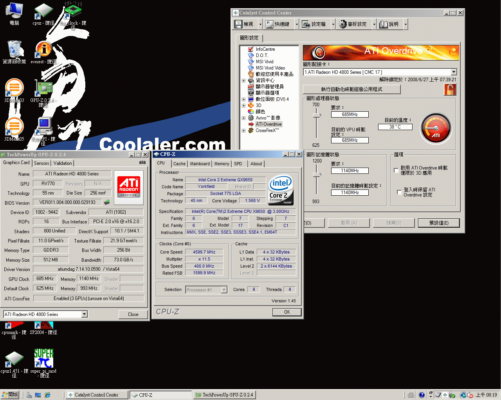Open the everest desktop shortcut
501x400 pixels.
[43, 53]
